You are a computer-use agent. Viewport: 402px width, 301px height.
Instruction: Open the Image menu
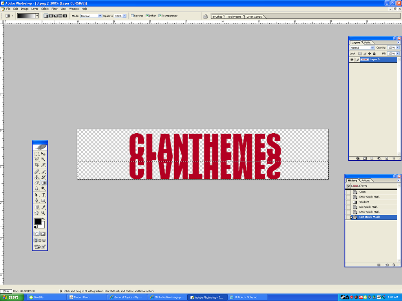pos(25,9)
